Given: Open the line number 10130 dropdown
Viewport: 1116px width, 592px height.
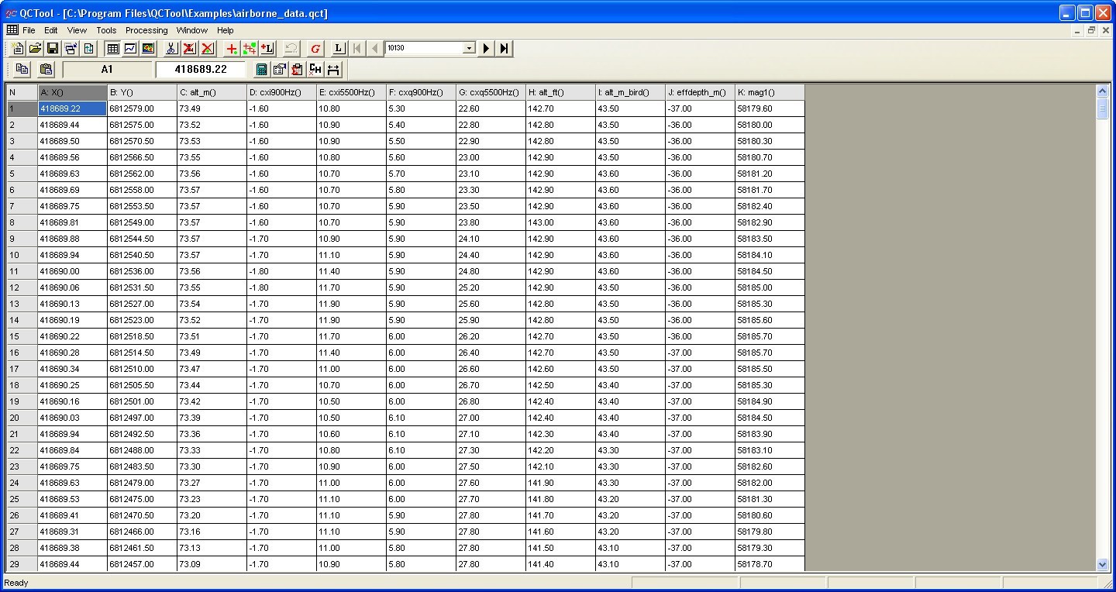Looking at the screenshot, I should tap(469, 48).
